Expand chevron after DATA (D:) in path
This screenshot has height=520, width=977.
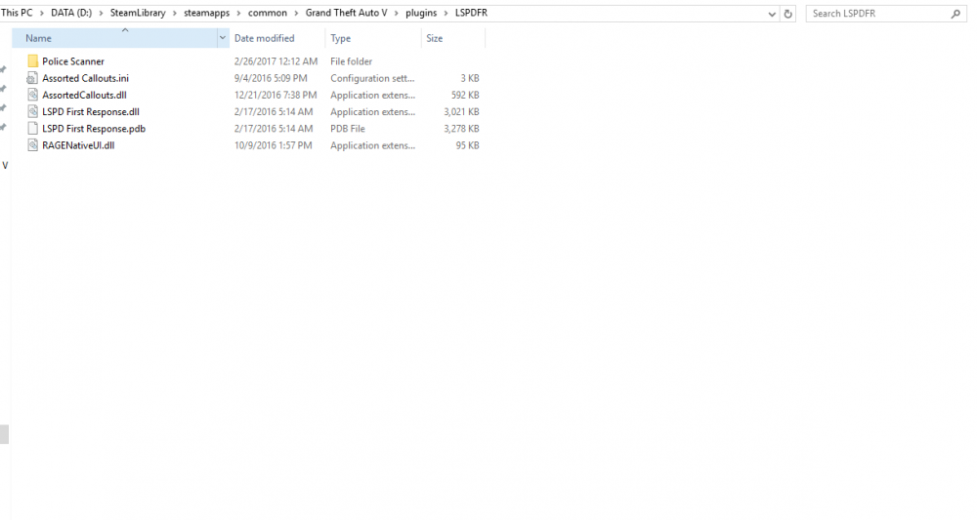pos(101,13)
